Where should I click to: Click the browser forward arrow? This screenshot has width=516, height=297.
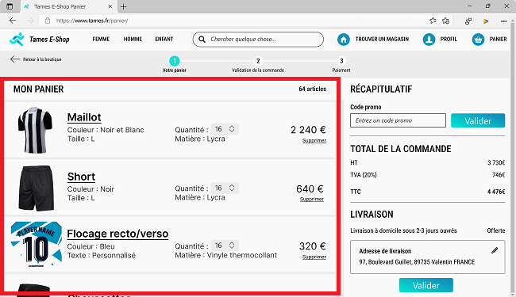point(30,21)
